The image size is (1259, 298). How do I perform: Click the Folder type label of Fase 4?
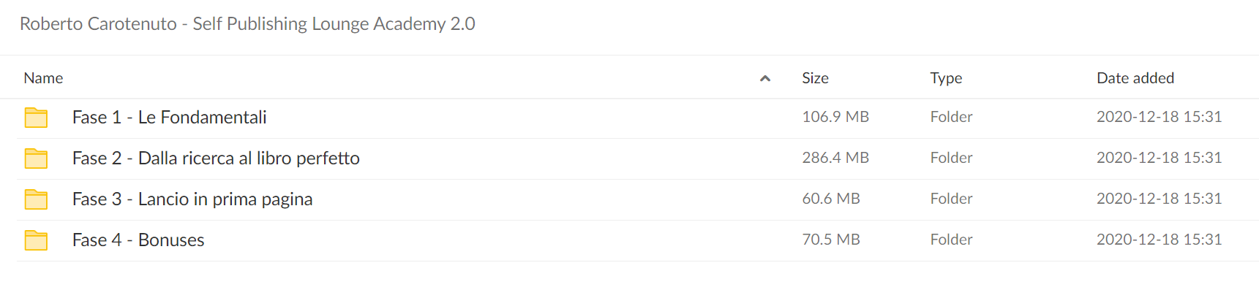[x=951, y=240]
